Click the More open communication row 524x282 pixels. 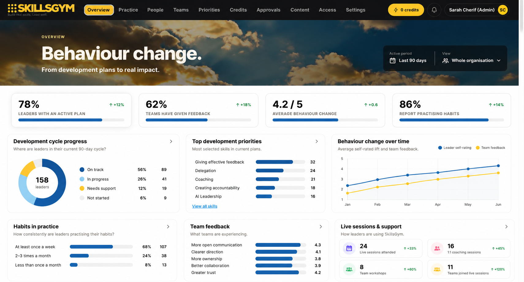(x=256, y=245)
